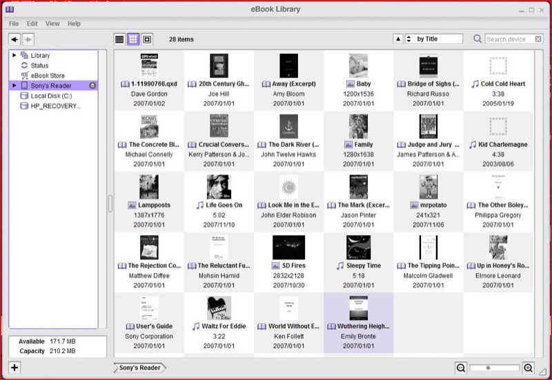This screenshot has width=552, height=380.
Task: Open the File menu
Action: (x=14, y=23)
